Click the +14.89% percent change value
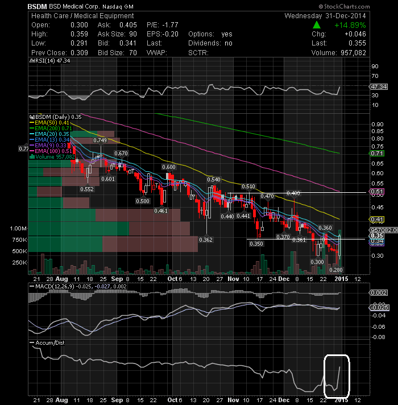The height and width of the screenshot is (405, 398). coord(350,25)
